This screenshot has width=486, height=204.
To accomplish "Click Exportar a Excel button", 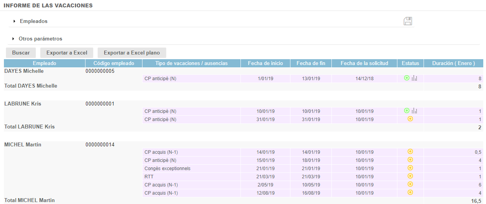I will click(x=67, y=53).
